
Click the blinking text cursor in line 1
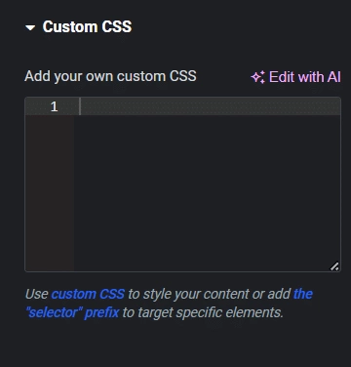(80, 106)
